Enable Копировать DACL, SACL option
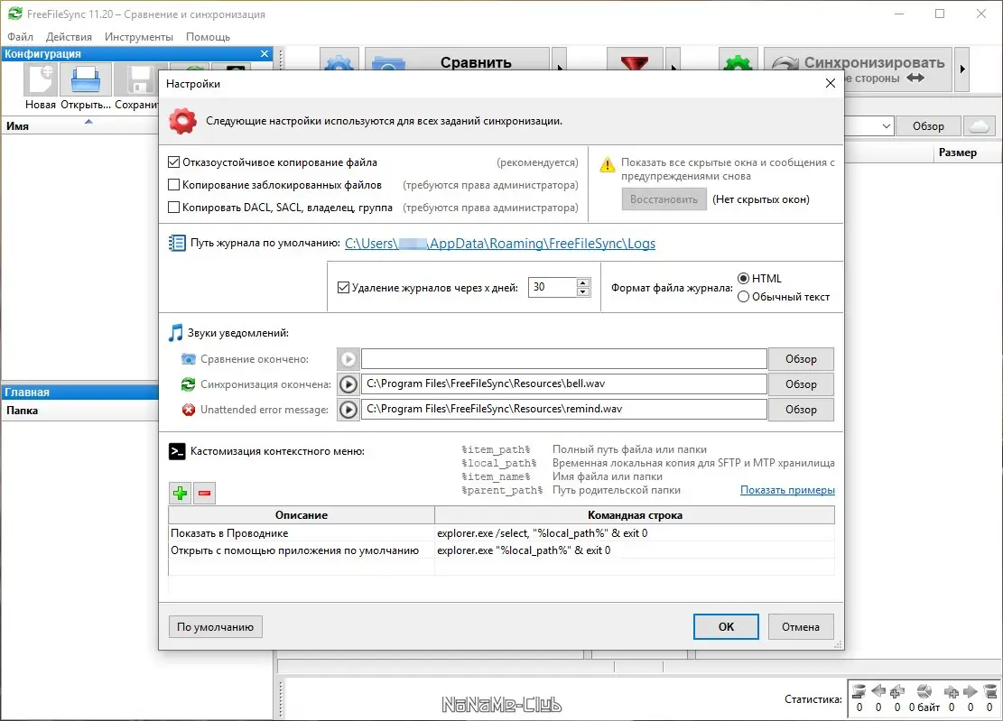 173,208
